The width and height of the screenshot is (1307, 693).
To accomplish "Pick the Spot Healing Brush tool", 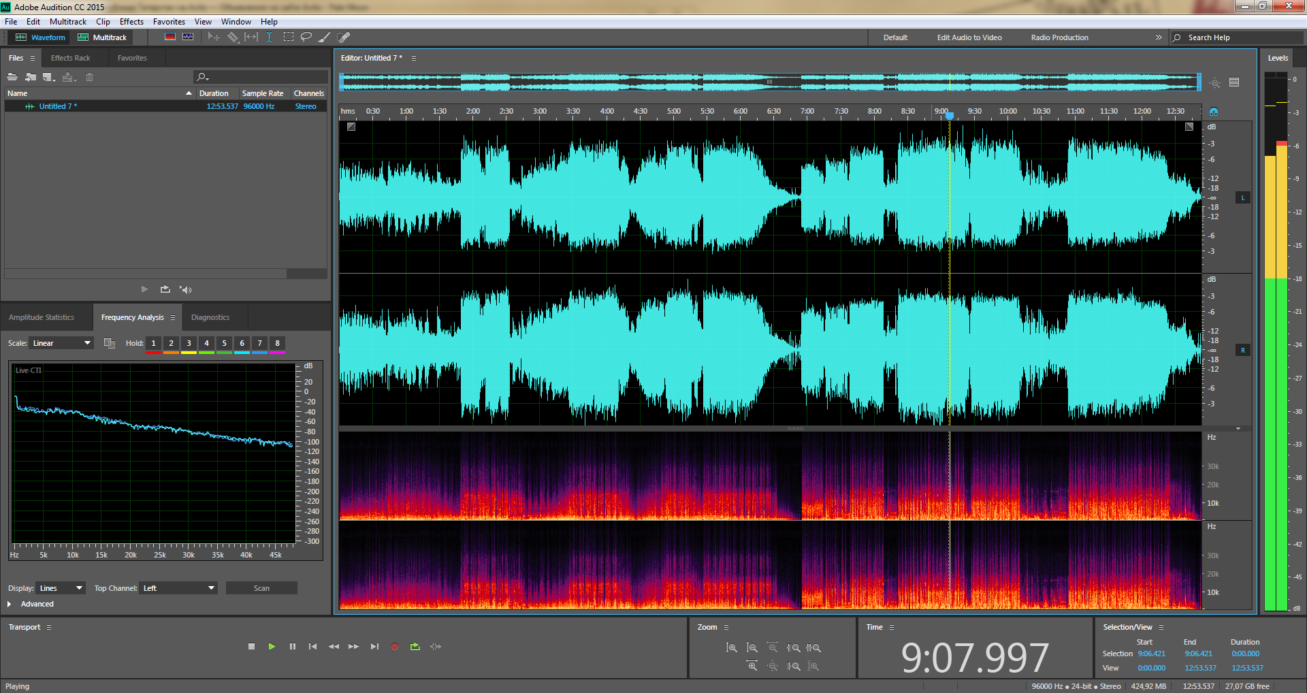I will (344, 37).
